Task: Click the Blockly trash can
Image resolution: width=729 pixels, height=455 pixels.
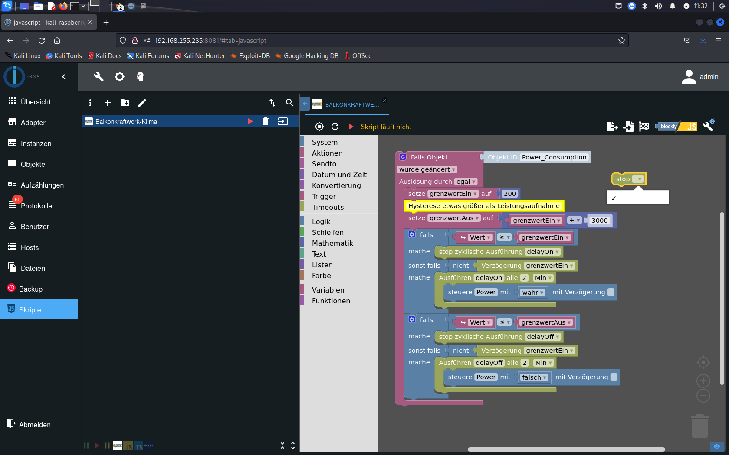Action: pos(699,426)
